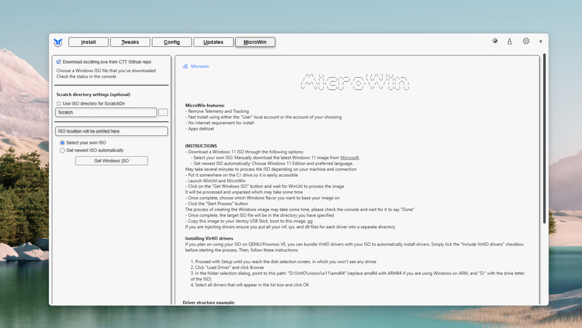The height and width of the screenshot is (328, 582).
Task: Select Get newest ISO automatically option
Action: pyautogui.click(x=62, y=151)
